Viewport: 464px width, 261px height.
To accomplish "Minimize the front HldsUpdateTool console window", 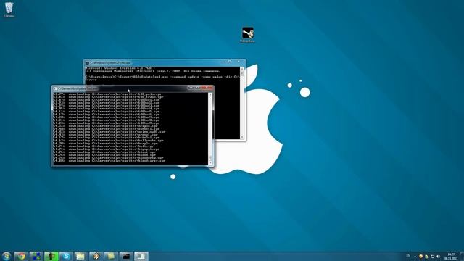I will 191,88.
